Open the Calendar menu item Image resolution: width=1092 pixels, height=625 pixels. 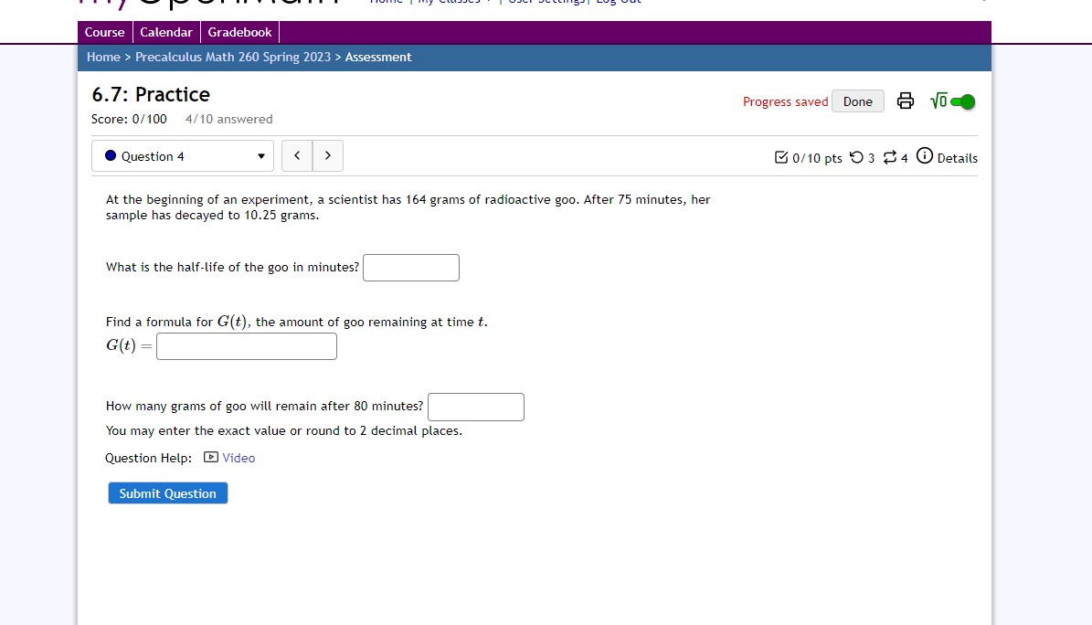coord(166,32)
